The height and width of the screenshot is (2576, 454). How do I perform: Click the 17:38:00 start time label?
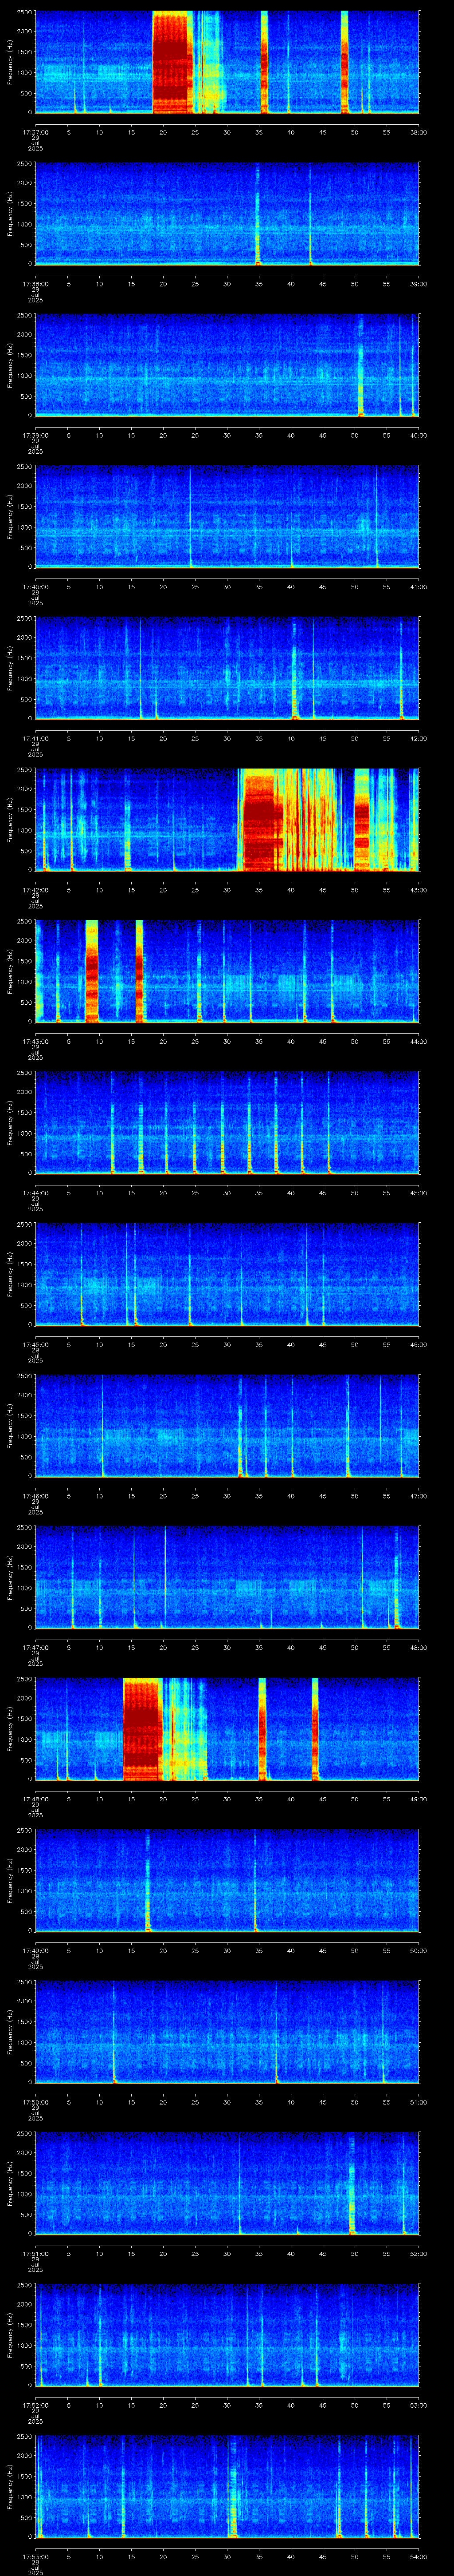(x=35, y=284)
